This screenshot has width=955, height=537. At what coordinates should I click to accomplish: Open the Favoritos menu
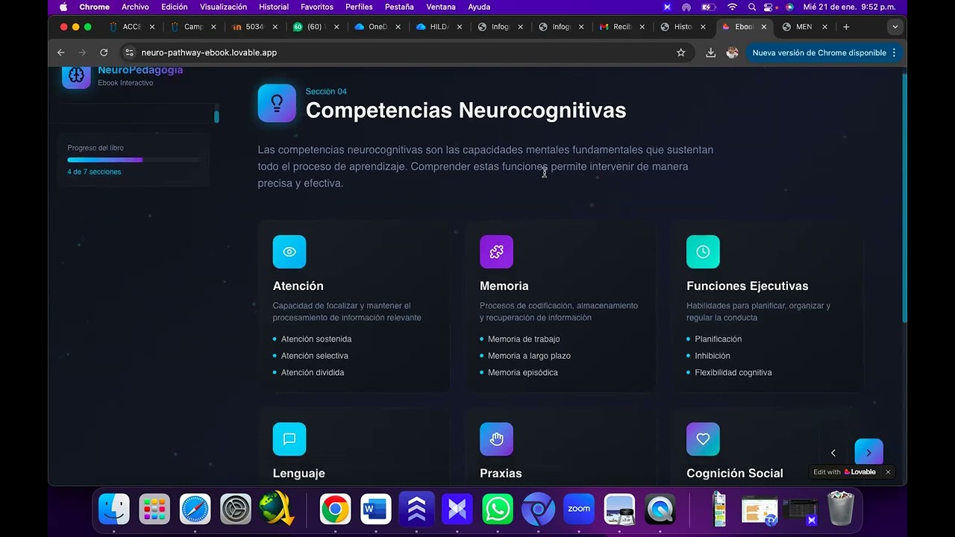tap(317, 7)
